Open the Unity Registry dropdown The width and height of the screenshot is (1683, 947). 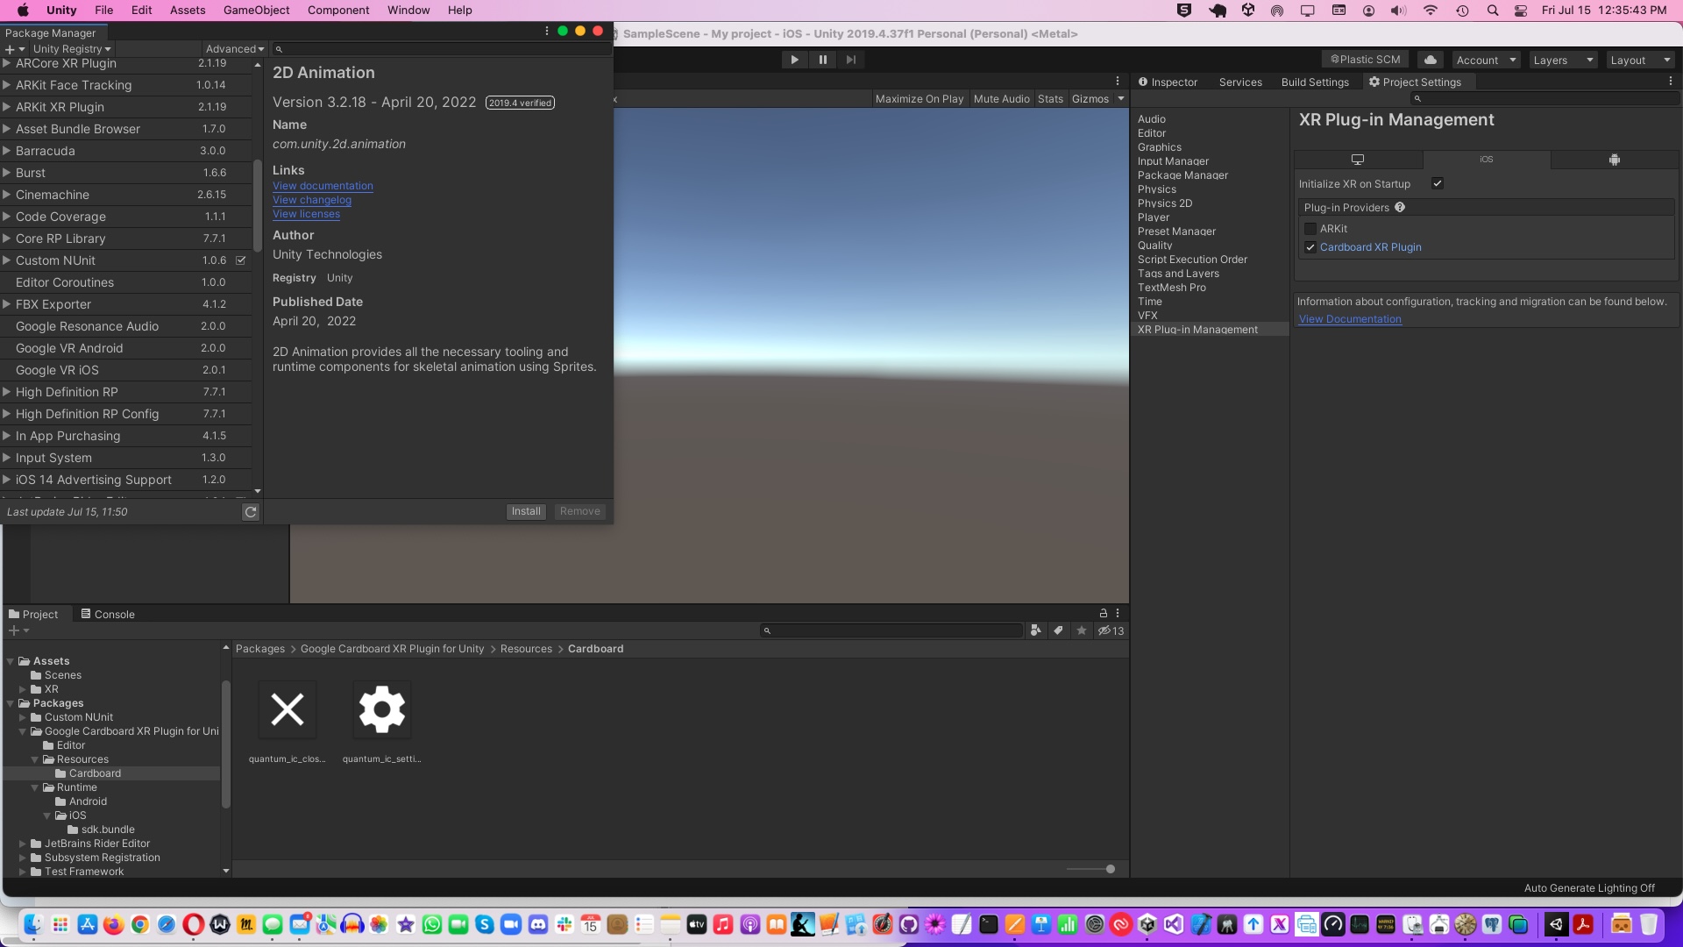pos(72,49)
